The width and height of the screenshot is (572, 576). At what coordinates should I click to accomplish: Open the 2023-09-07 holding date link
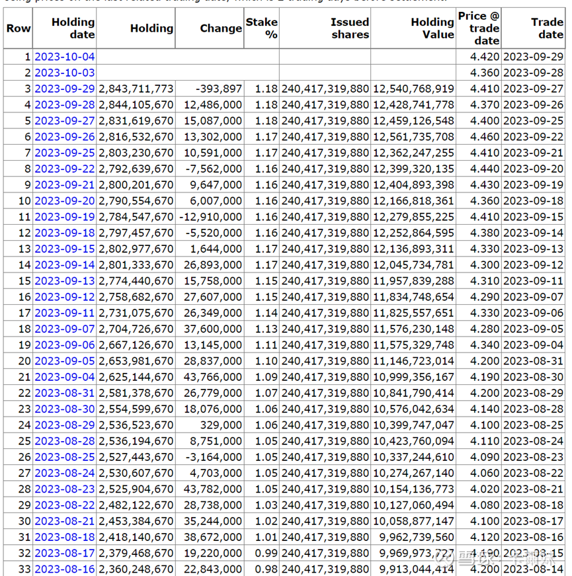pos(65,329)
